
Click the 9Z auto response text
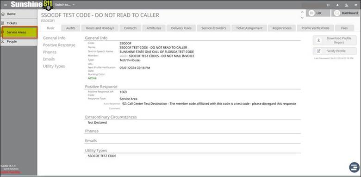[x=209, y=104]
